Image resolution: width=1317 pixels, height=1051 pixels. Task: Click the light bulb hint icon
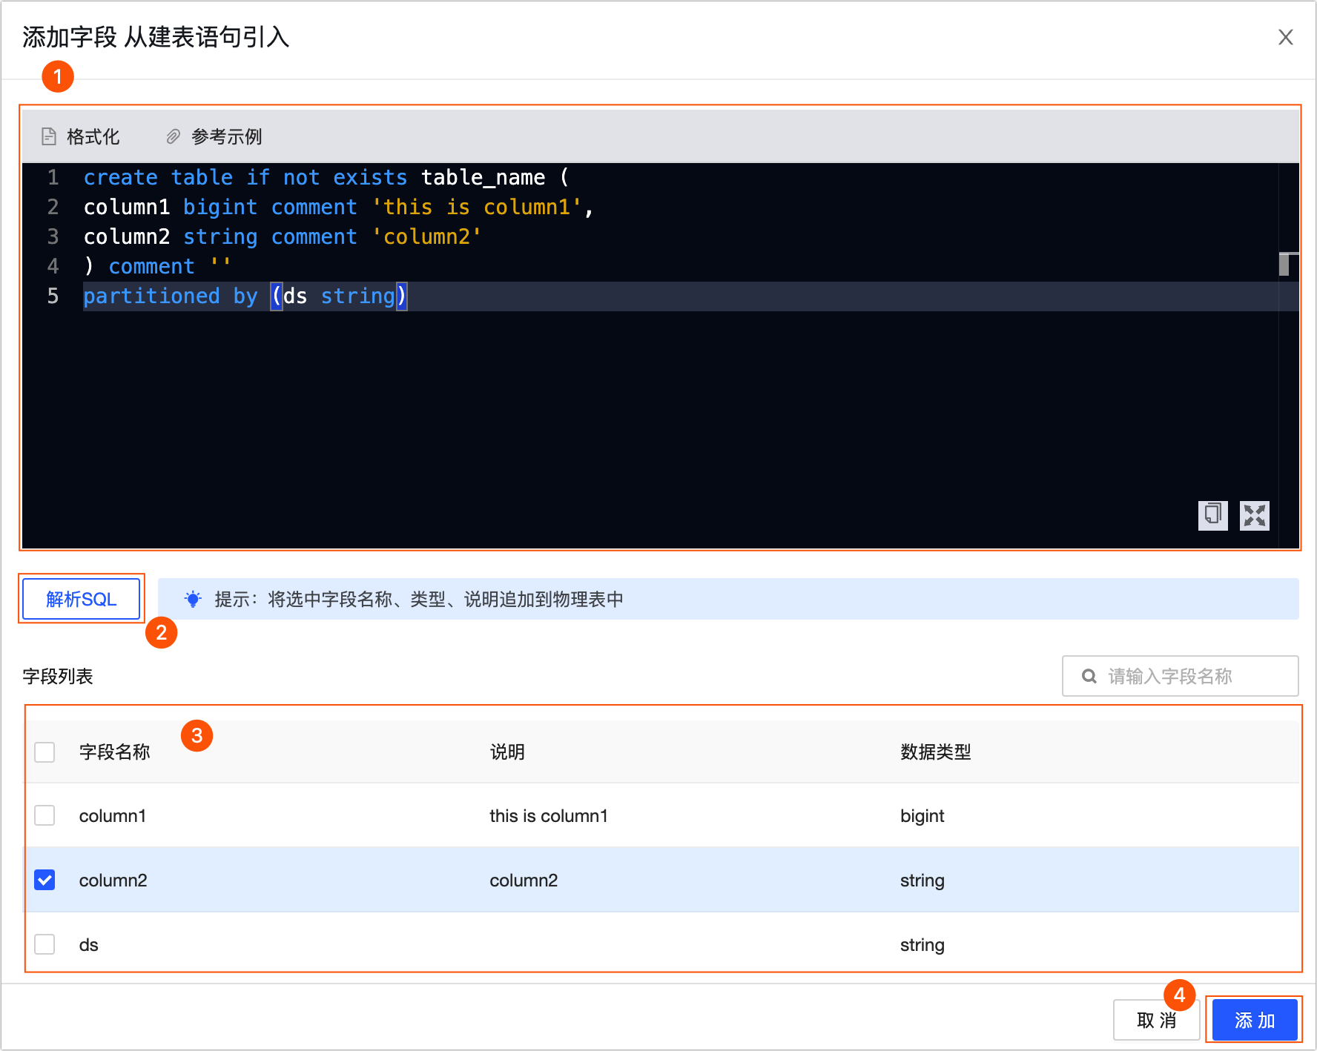tap(193, 599)
